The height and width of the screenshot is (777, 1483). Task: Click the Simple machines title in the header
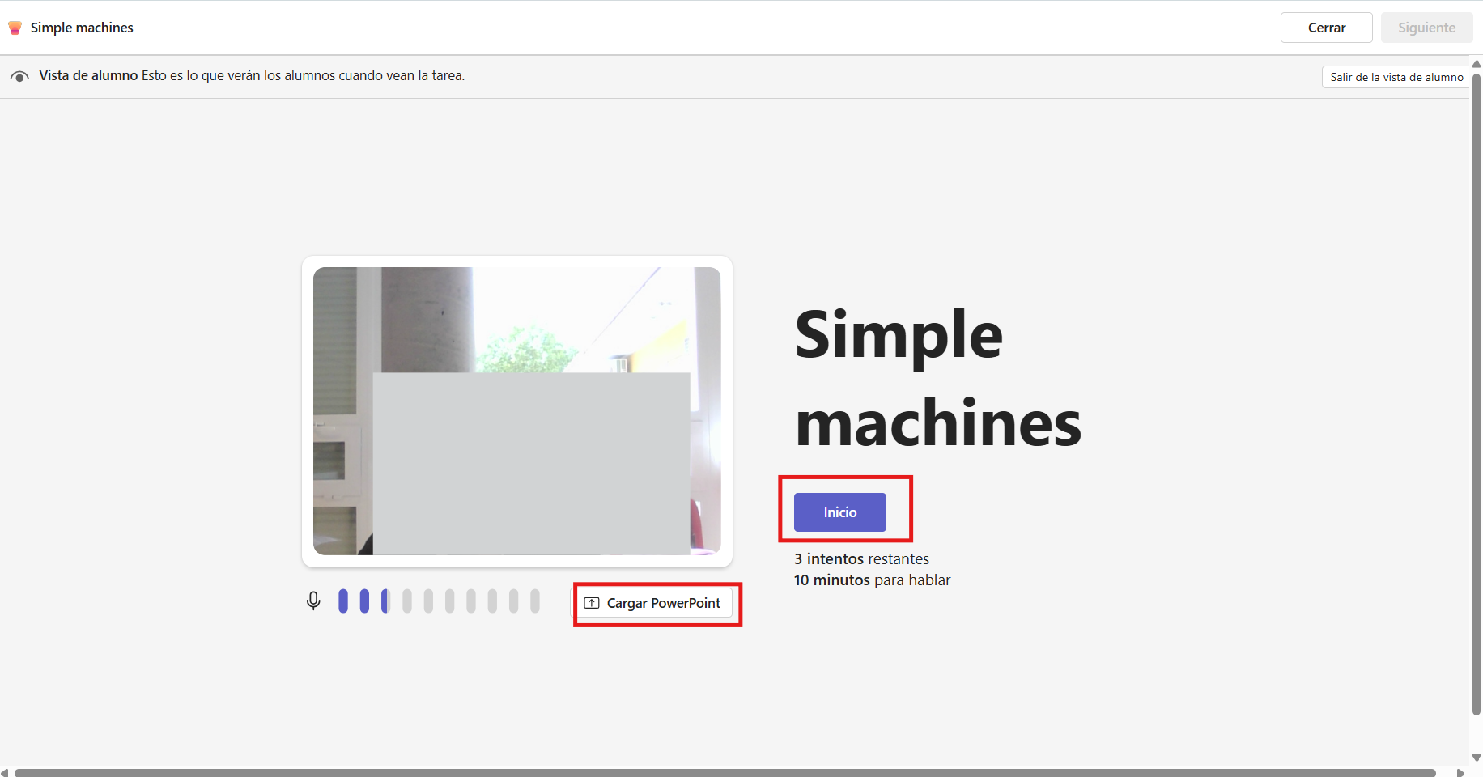[x=82, y=28]
